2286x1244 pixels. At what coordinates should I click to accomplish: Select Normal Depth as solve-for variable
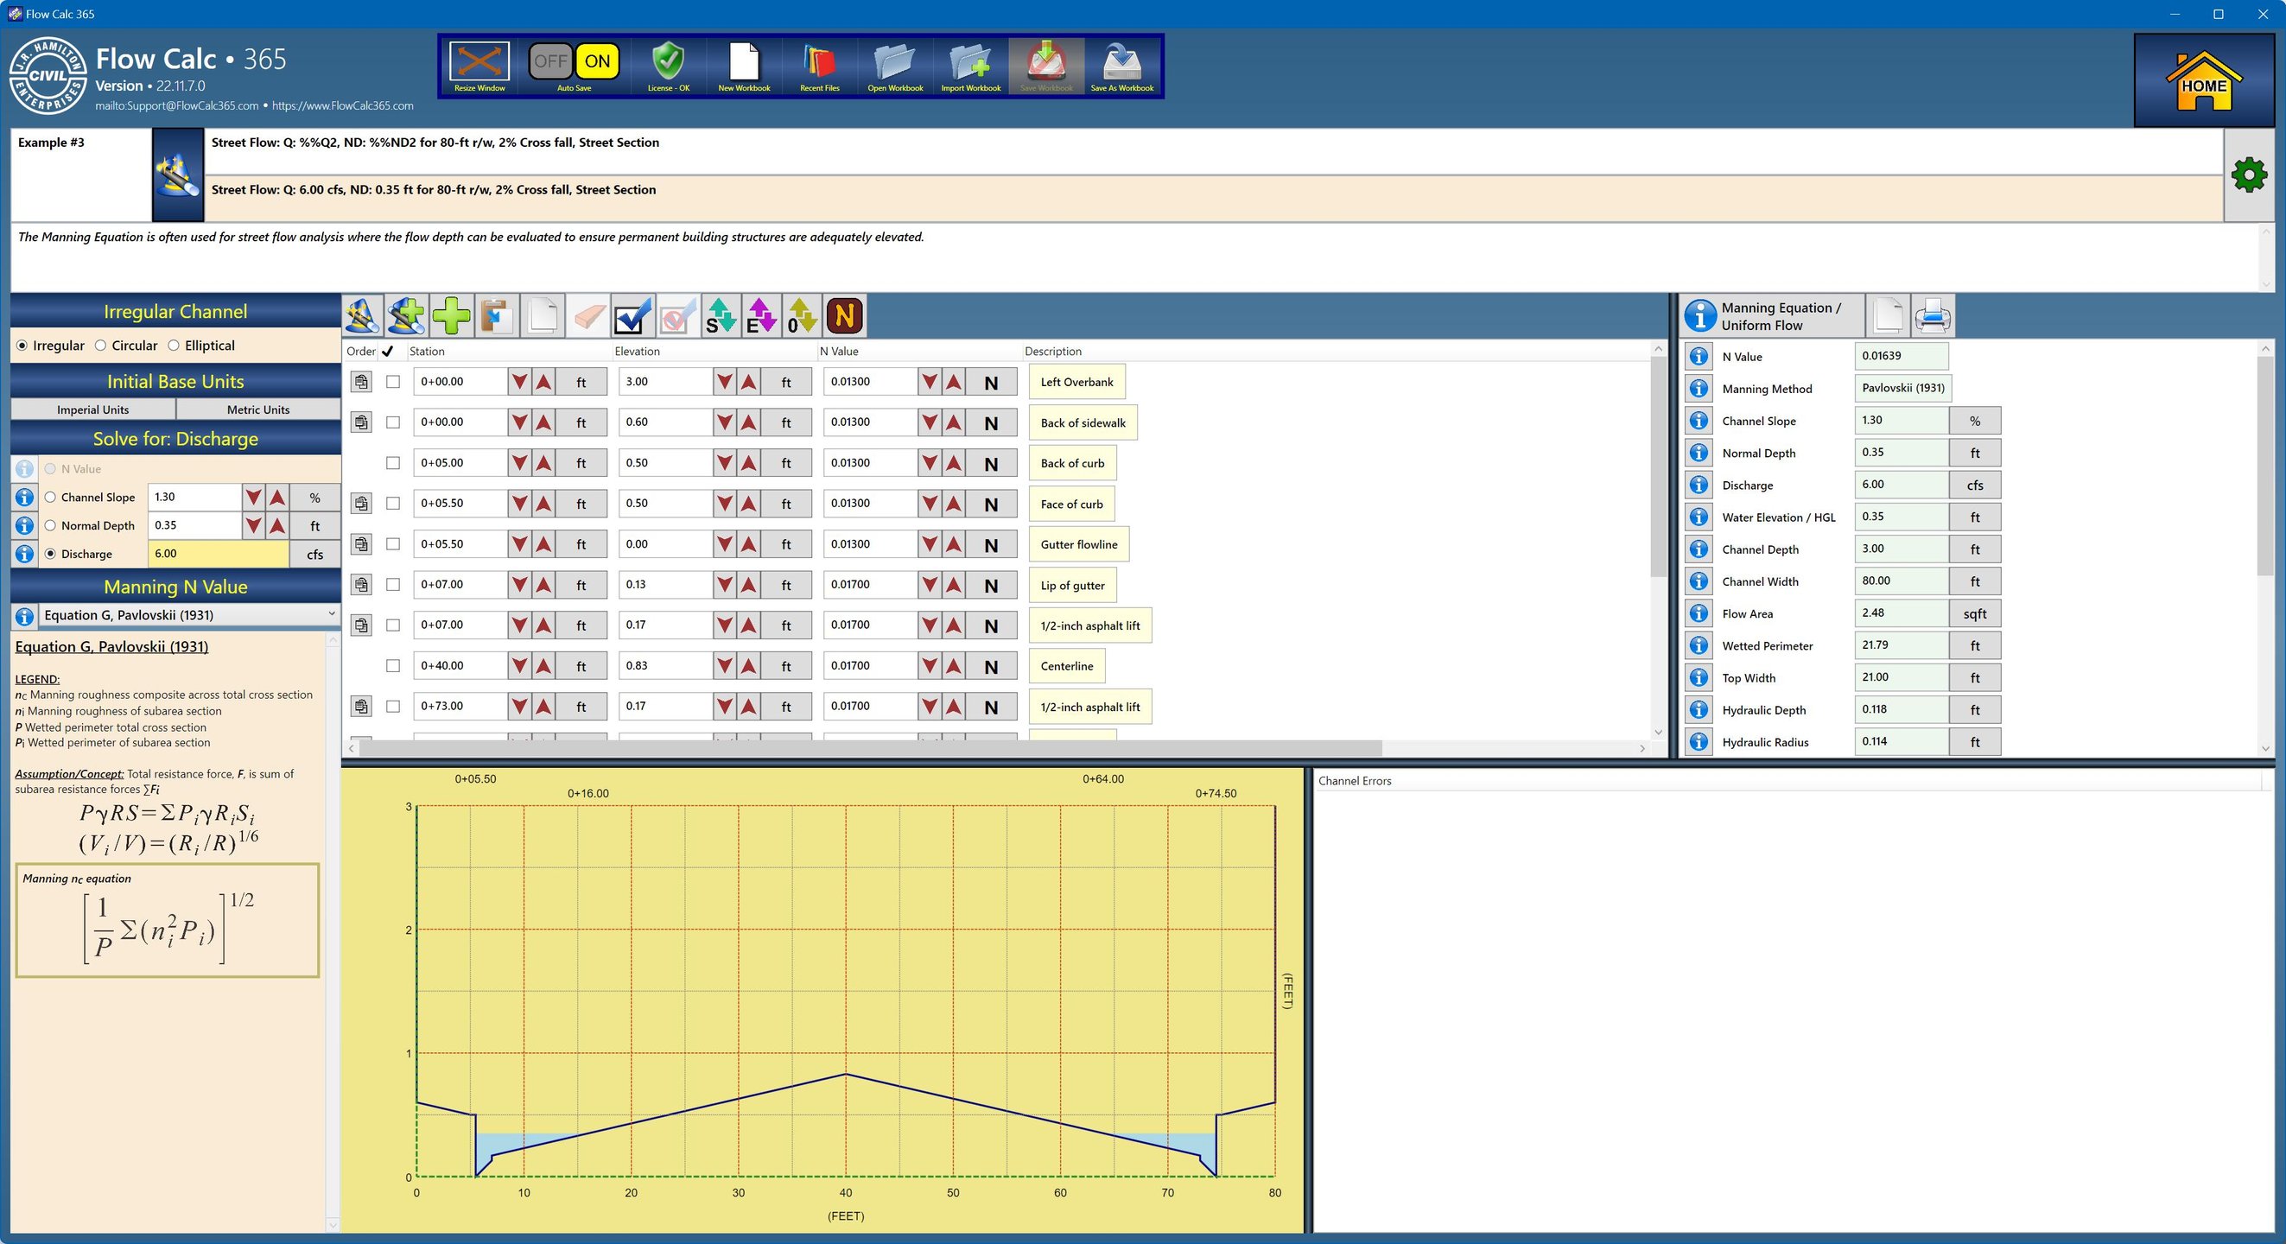[51, 525]
